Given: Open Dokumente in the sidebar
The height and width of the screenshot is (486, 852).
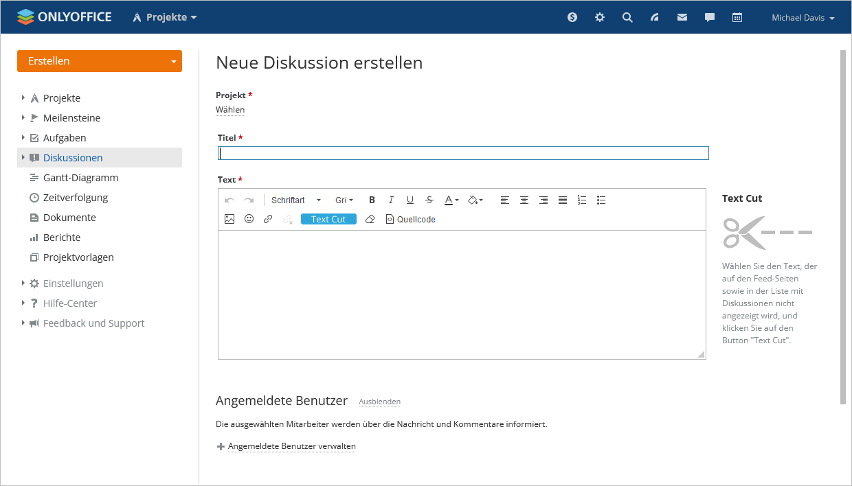Looking at the screenshot, I should 69,218.
